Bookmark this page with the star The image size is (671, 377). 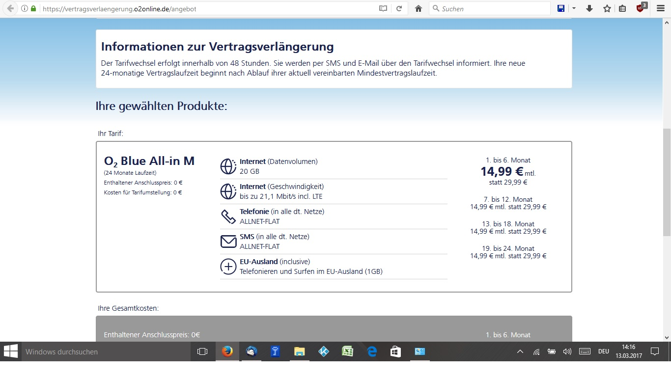(x=607, y=8)
